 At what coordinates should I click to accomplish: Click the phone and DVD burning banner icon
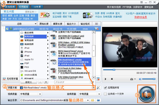[x=88, y=15]
